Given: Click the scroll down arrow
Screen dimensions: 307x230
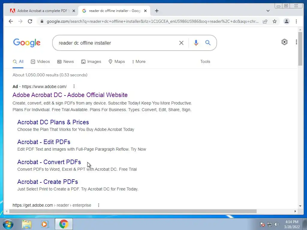Looking at the screenshot, I should [300, 206].
